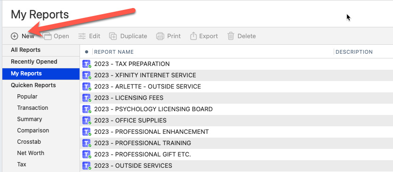
Task: Select the 2023 - PSYCHOLOGY LICENSING BOARD row
Action: point(236,109)
